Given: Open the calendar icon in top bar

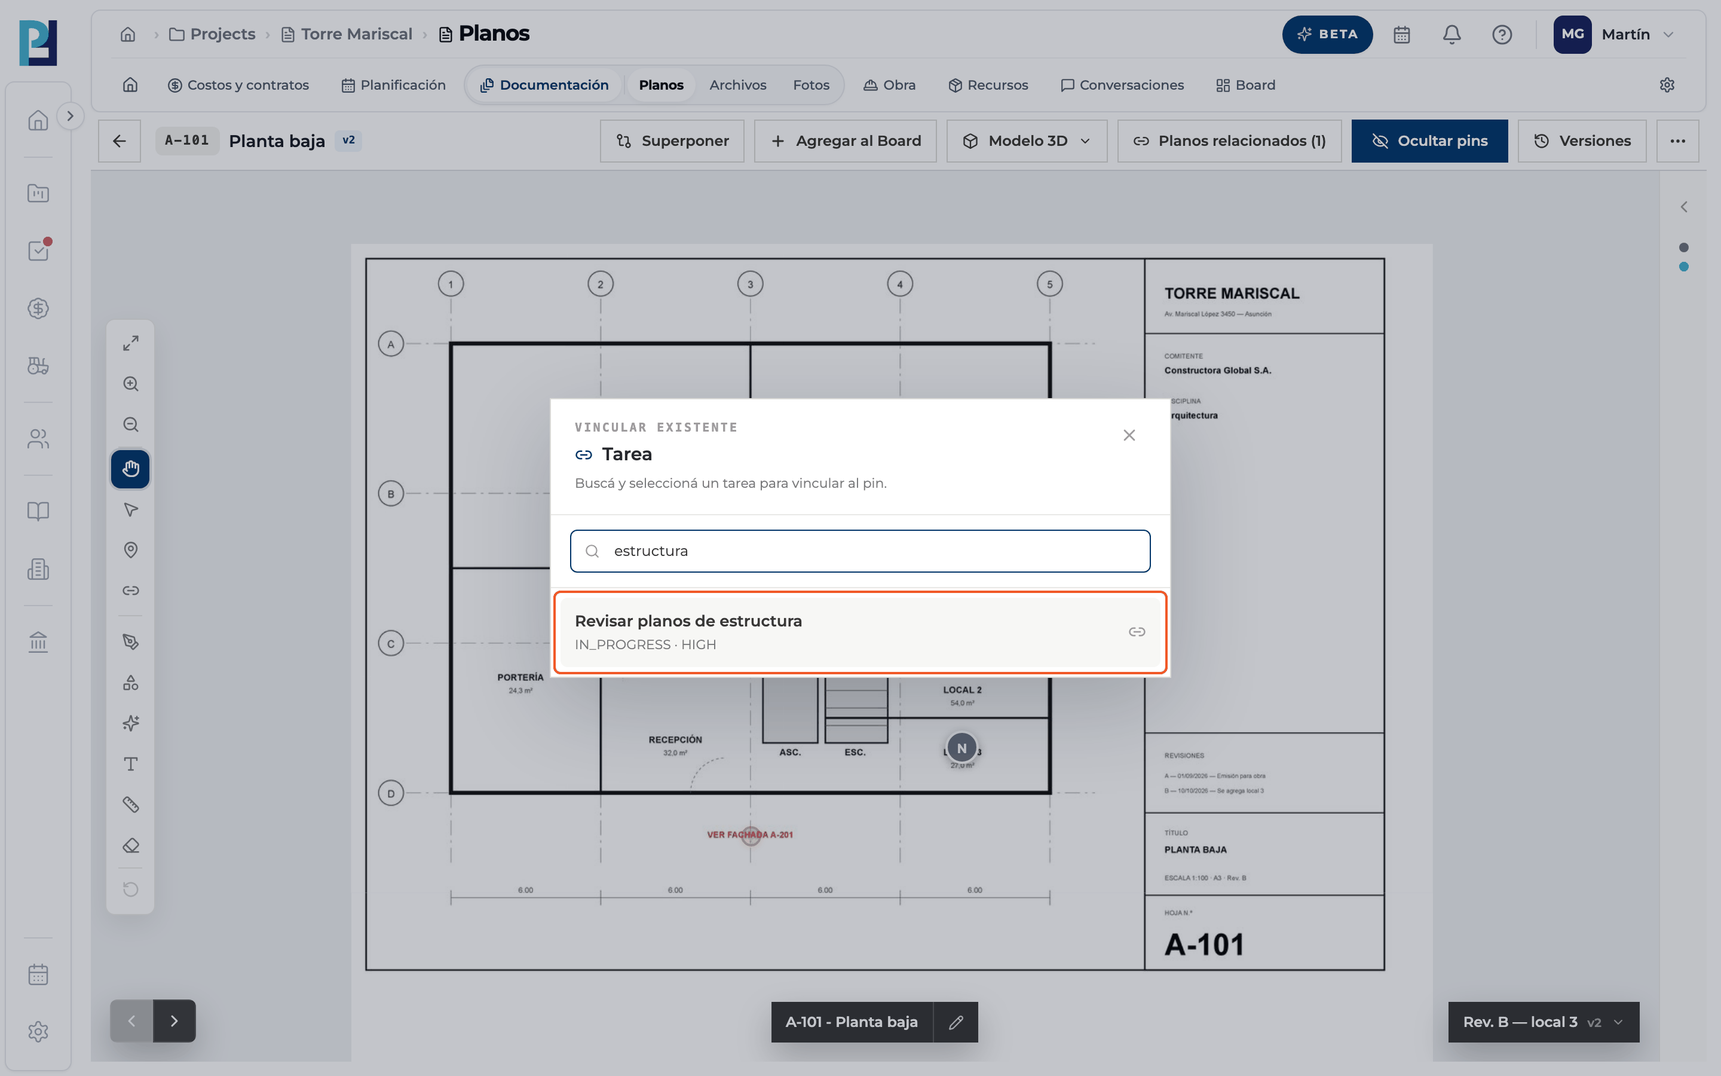Looking at the screenshot, I should pyautogui.click(x=1402, y=34).
